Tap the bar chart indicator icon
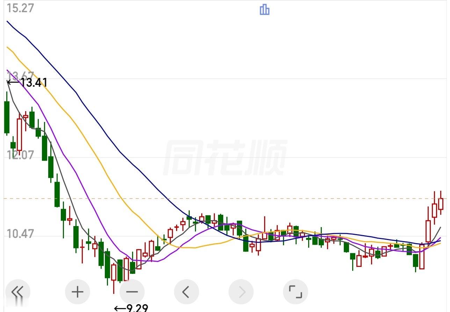Screen dimensions: 450x312 point(264,10)
